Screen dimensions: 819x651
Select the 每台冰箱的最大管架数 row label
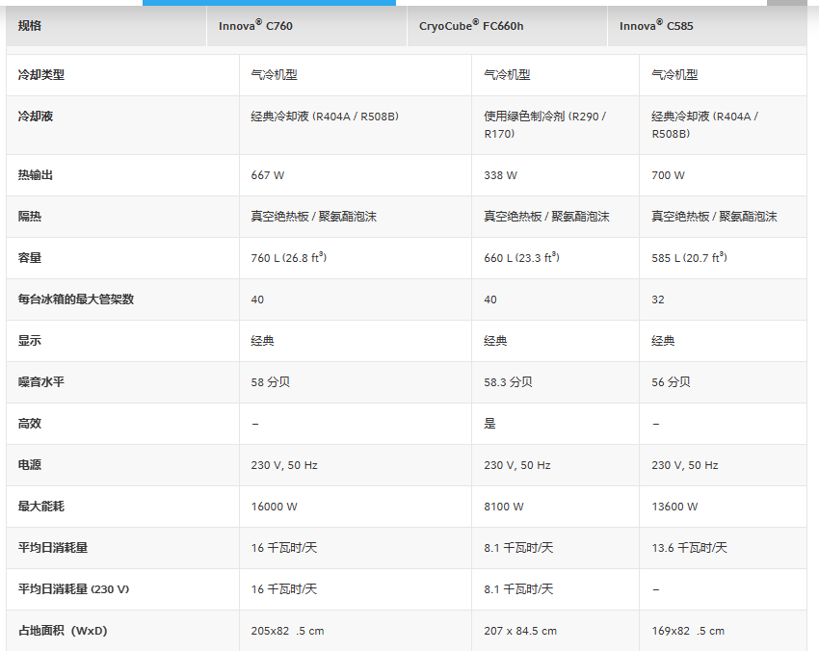[x=76, y=299]
